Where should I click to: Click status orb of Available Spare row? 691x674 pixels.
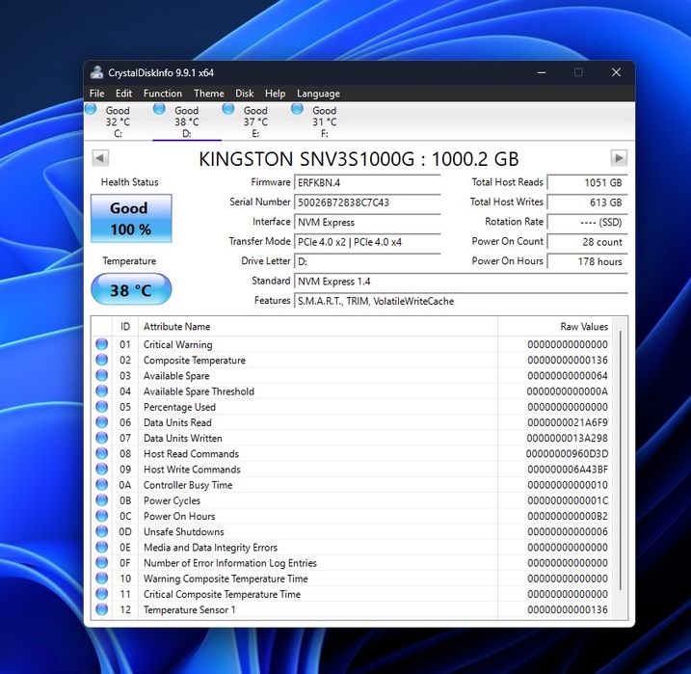[x=102, y=375]
